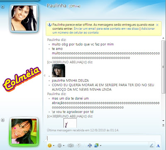Click your own display picture at bottom
The image size is (166, 150).
pyautogui.click(x=24, y=131)
